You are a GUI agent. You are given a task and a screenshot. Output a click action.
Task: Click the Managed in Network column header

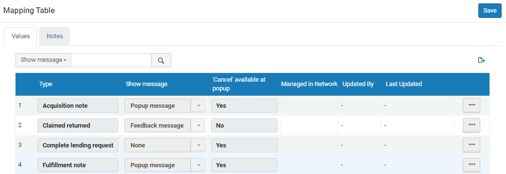tap(309, 84)
